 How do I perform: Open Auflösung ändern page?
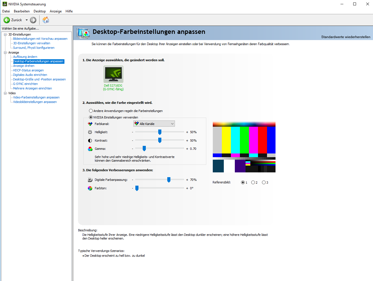(x=25, y=57)
